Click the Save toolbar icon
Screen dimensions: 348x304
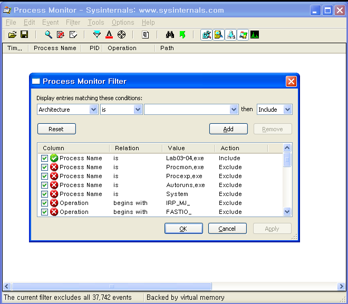(24, 34)
